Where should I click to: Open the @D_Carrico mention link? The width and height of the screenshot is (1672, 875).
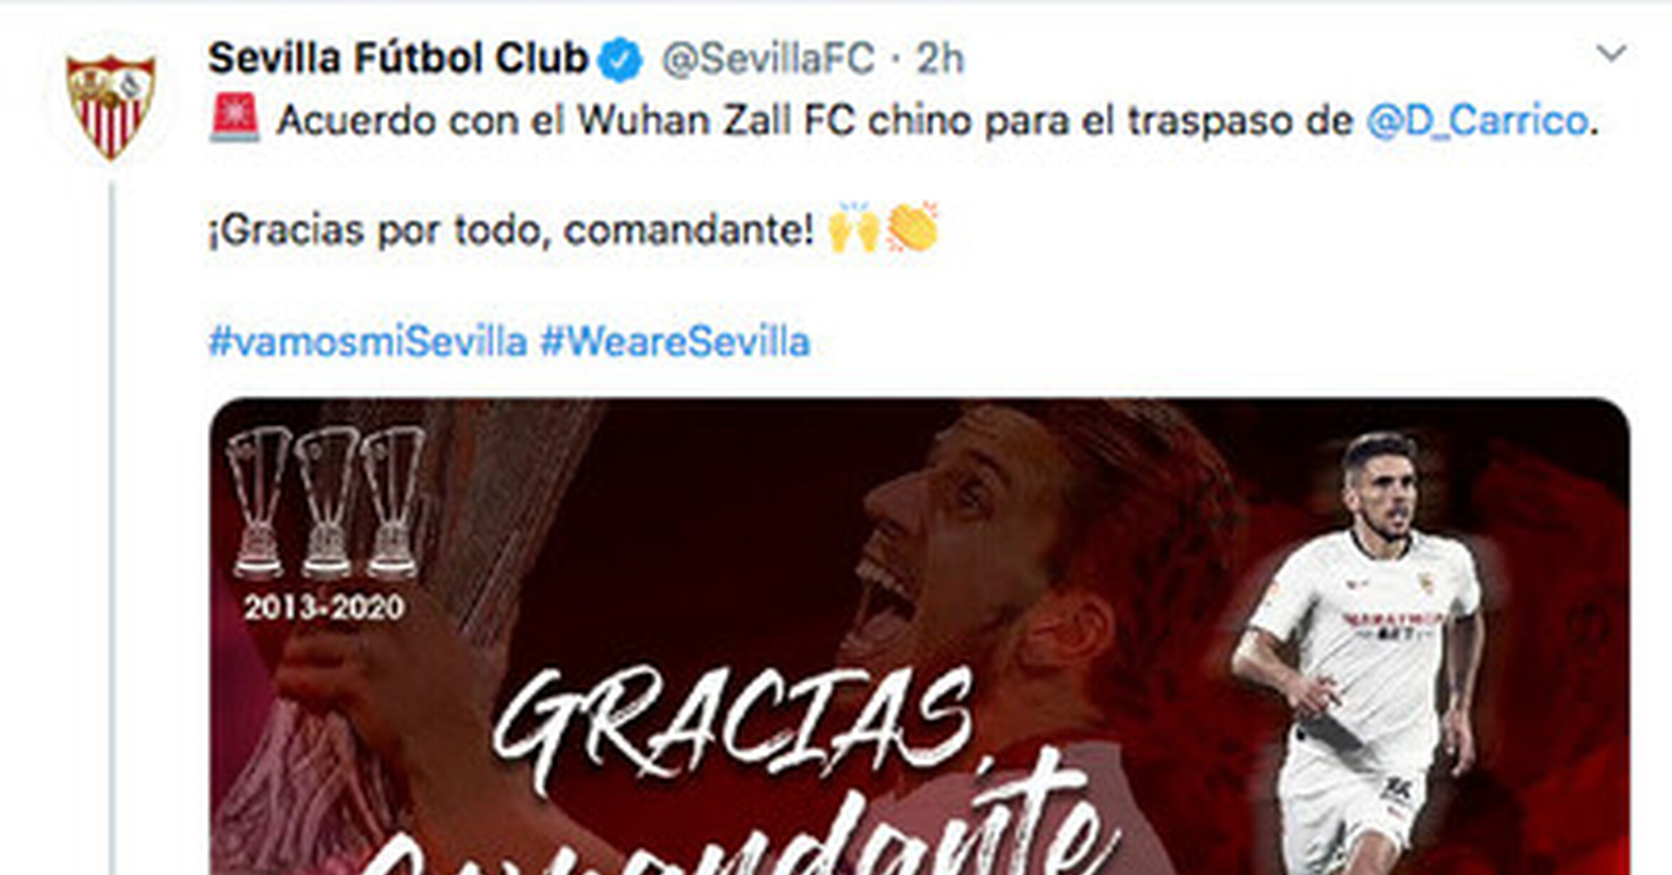[1477, 121]
